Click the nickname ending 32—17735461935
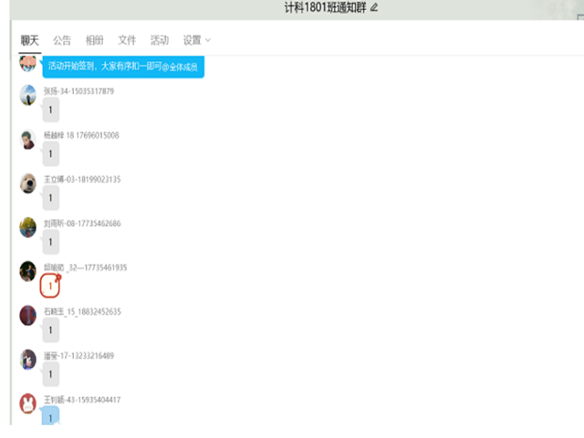Viewport: 584px width, 438px height. (x=85, y=267)
